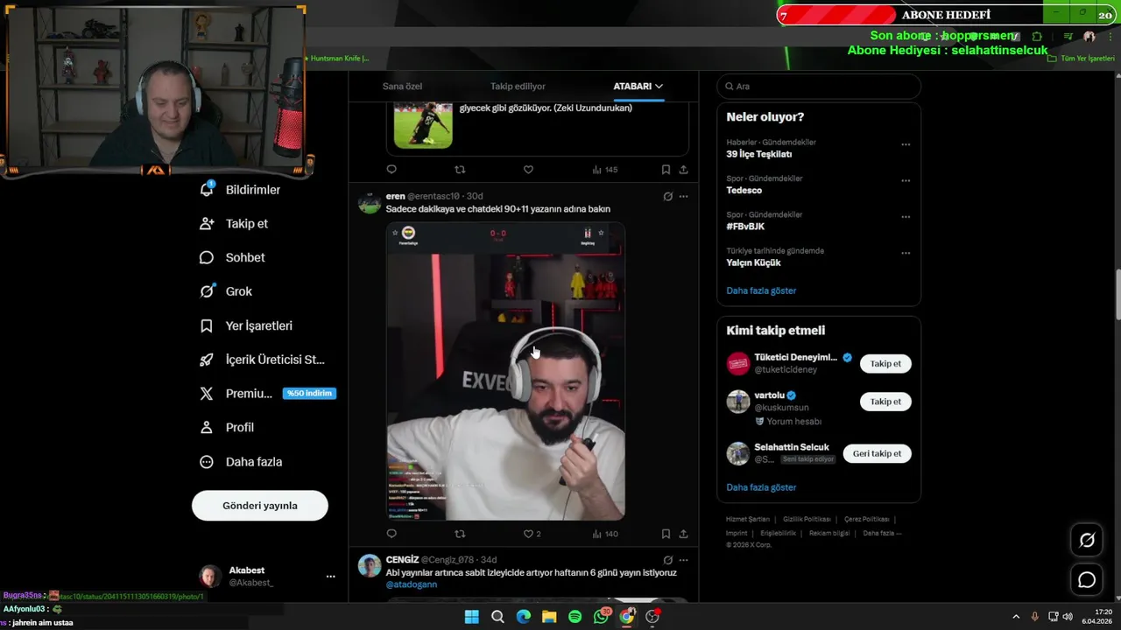Open options for 39 İlçe Teşkilatı trend
1121x630 pixels.
(906, 144)
